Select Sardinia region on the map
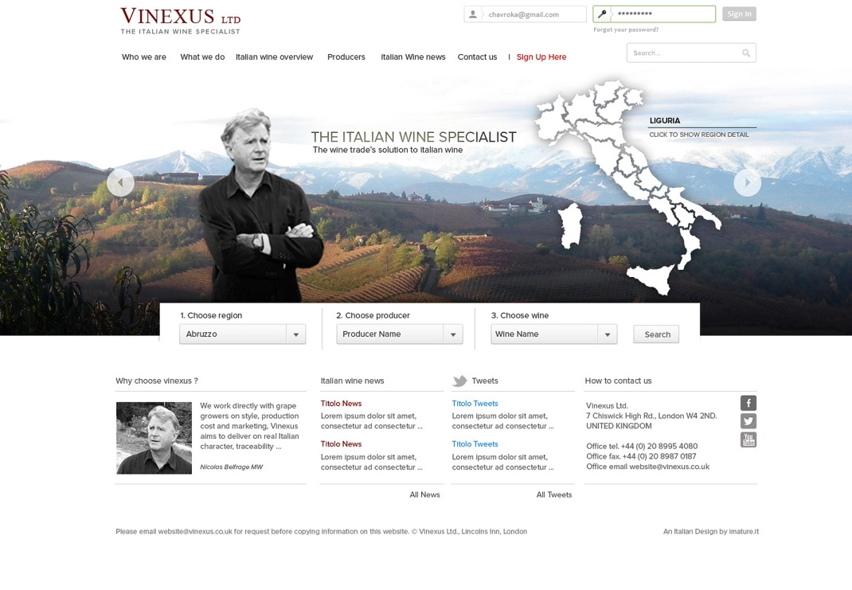The height and width of the screenshot is (590, 852). (571, 225)
